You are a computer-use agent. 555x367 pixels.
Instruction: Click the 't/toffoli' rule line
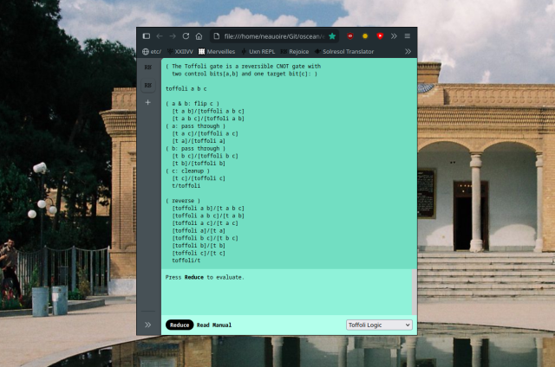[186, 186]
